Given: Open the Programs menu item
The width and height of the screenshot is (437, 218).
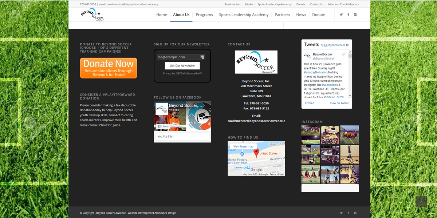Looking at the screenshot, I should click(204, 15).
